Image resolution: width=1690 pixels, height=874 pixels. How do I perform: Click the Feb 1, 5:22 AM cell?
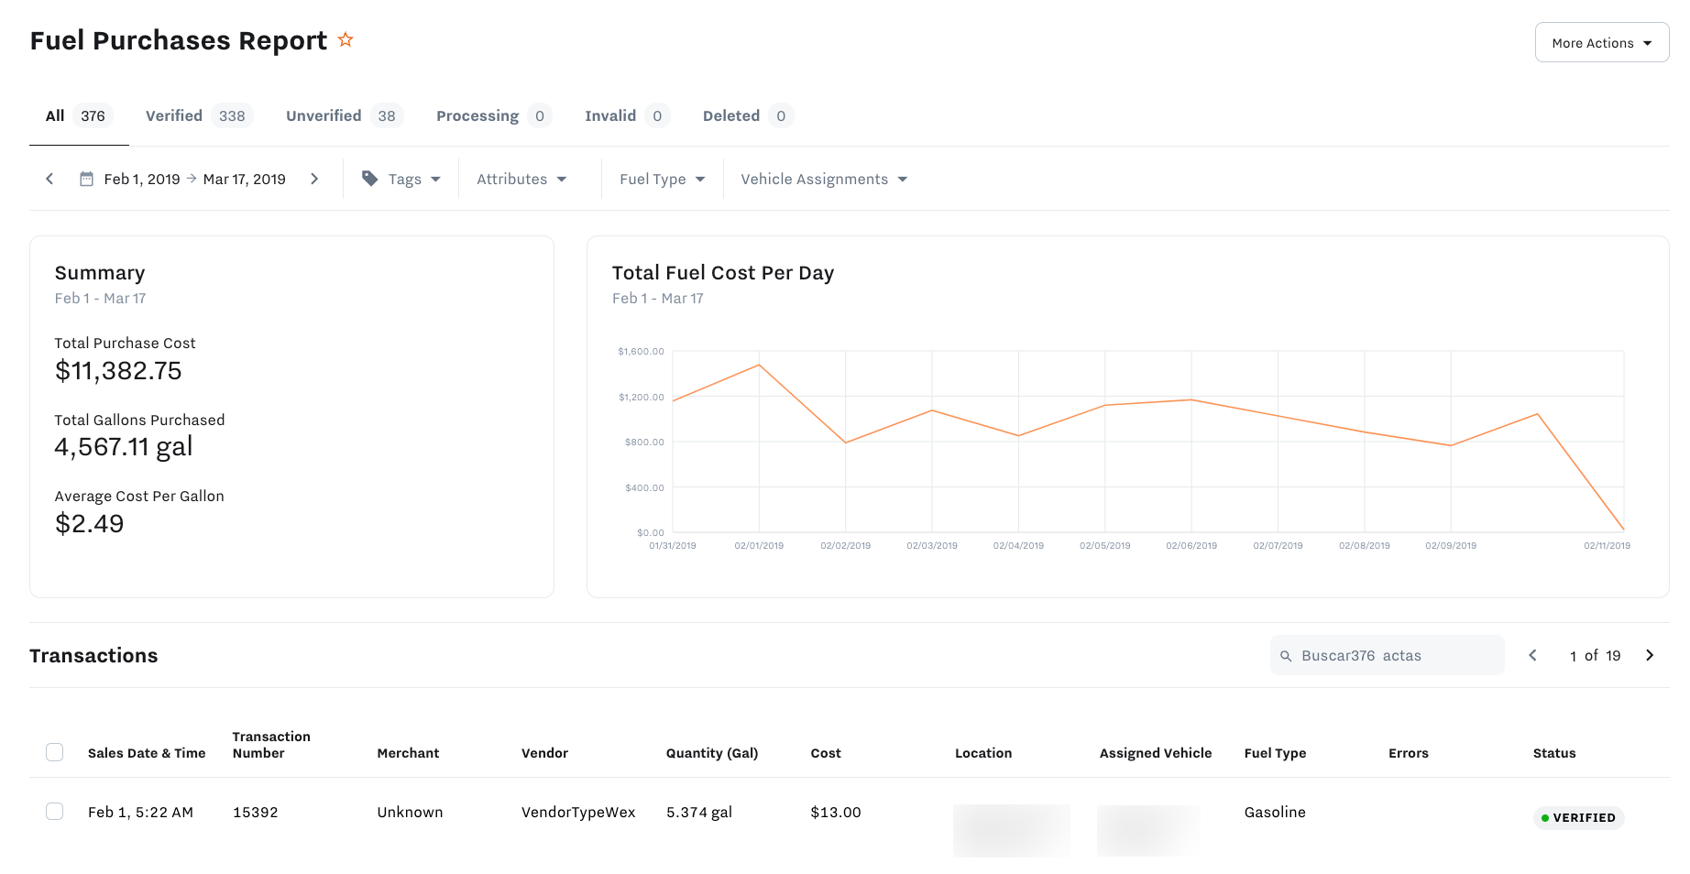[x=140, y=812]
